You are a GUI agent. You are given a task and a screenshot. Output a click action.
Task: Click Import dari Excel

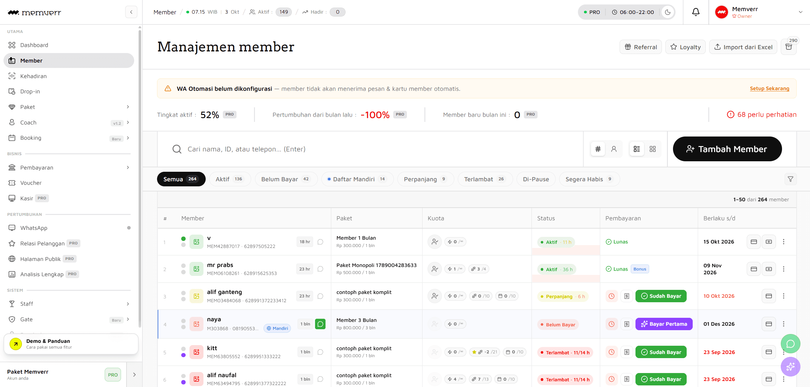[x=743, y=47]
